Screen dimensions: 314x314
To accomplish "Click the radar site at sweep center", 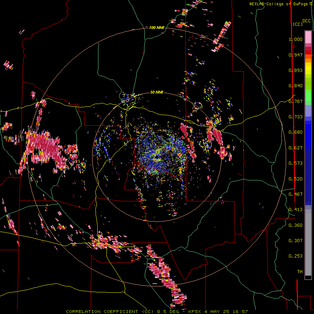I will click(x=157, y=157).
